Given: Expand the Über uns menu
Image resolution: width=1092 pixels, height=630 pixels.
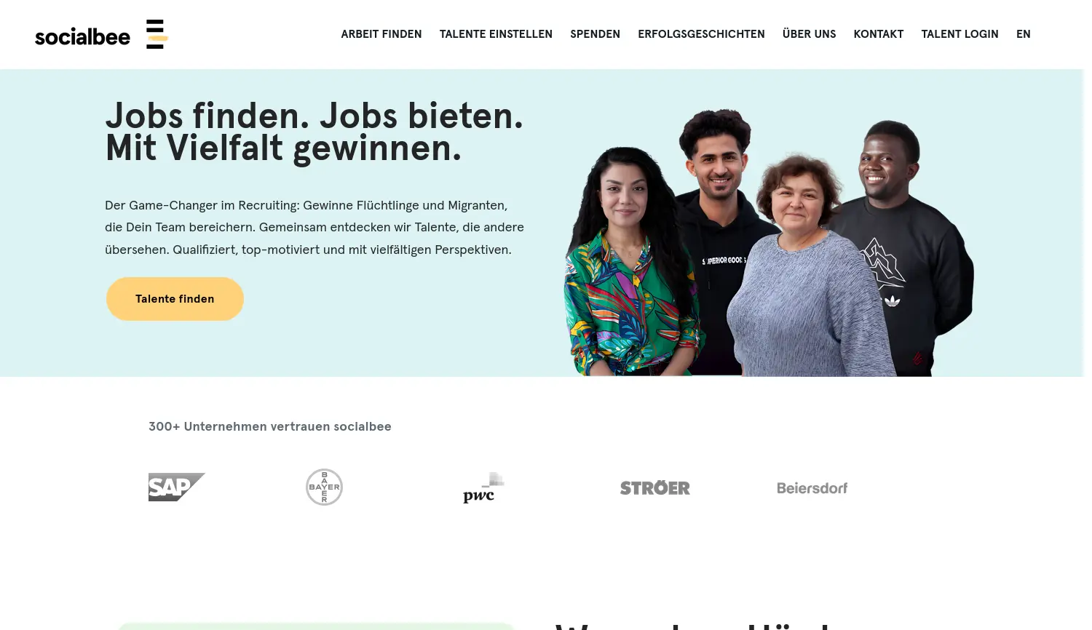Looking at the screenshot, I should tap(810, 34).
